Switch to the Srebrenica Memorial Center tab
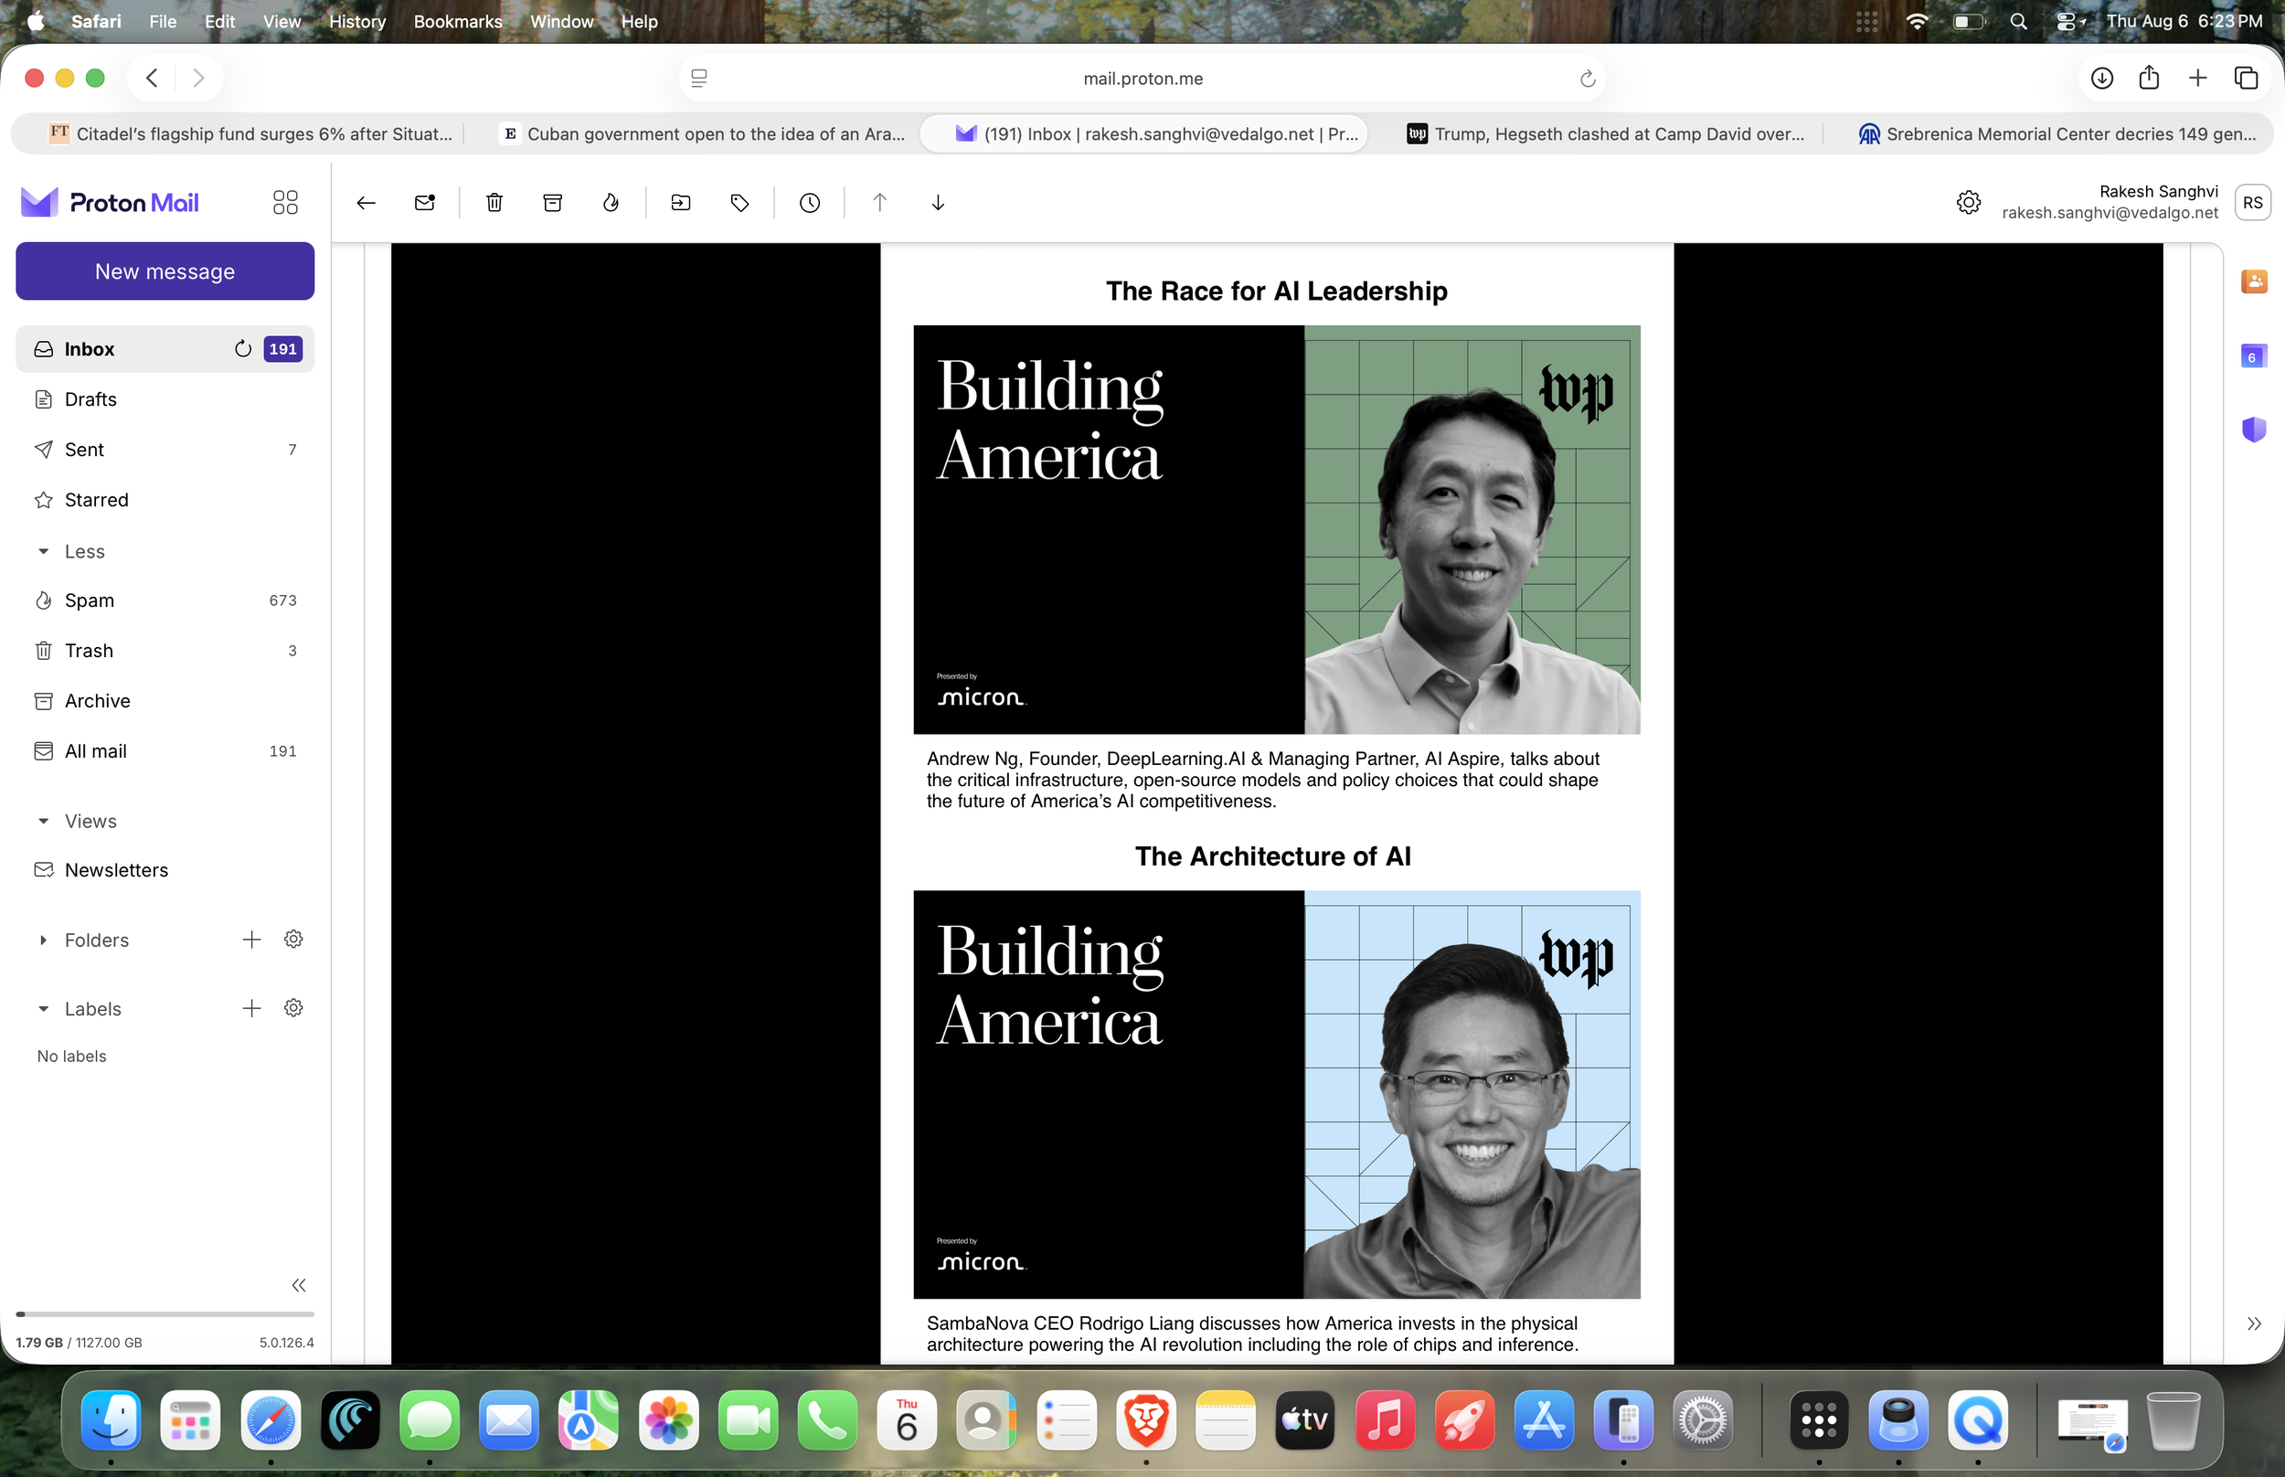Viewport: 2285px width, 1477px height. [2057, 134]
